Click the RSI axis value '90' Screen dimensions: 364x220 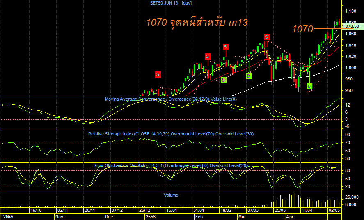coord(348,135)
